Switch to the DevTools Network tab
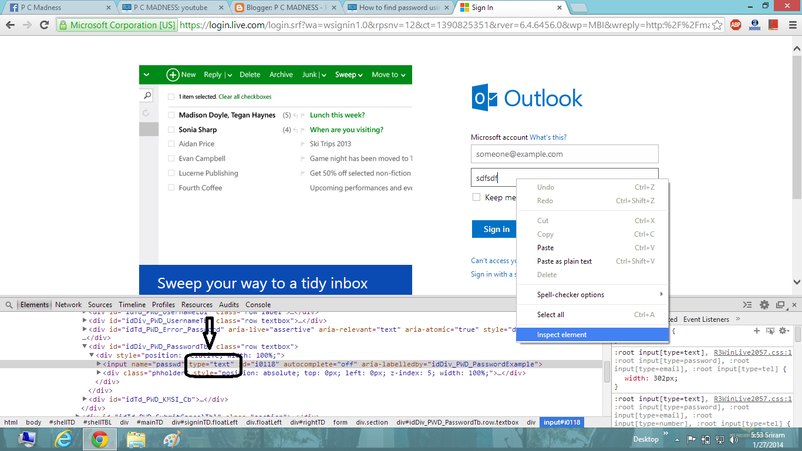Image resolution: width=802 pixels, height=451 pixels. (x=69, y=305)
